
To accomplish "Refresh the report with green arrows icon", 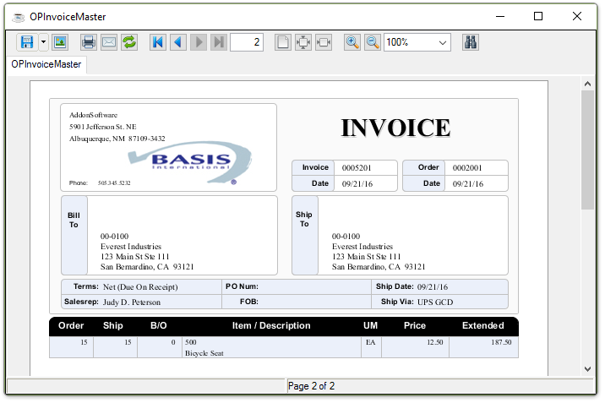I will pos(129,42).
